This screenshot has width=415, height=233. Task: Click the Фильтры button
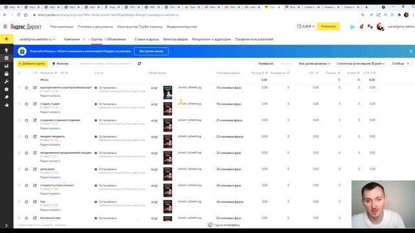(60, 63)
